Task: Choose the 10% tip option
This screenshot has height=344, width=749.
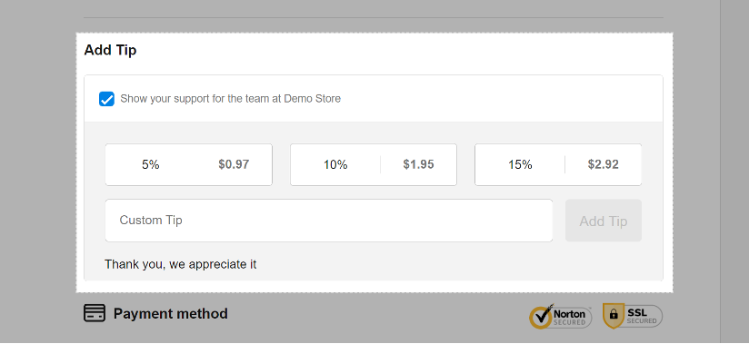Action: pos(374,164)
